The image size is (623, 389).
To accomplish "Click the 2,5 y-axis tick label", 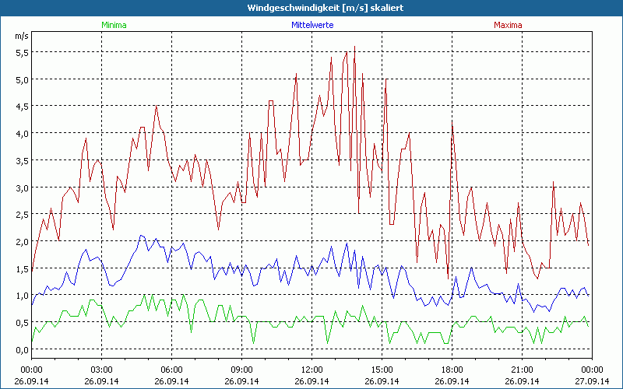I will click(22, 214).
